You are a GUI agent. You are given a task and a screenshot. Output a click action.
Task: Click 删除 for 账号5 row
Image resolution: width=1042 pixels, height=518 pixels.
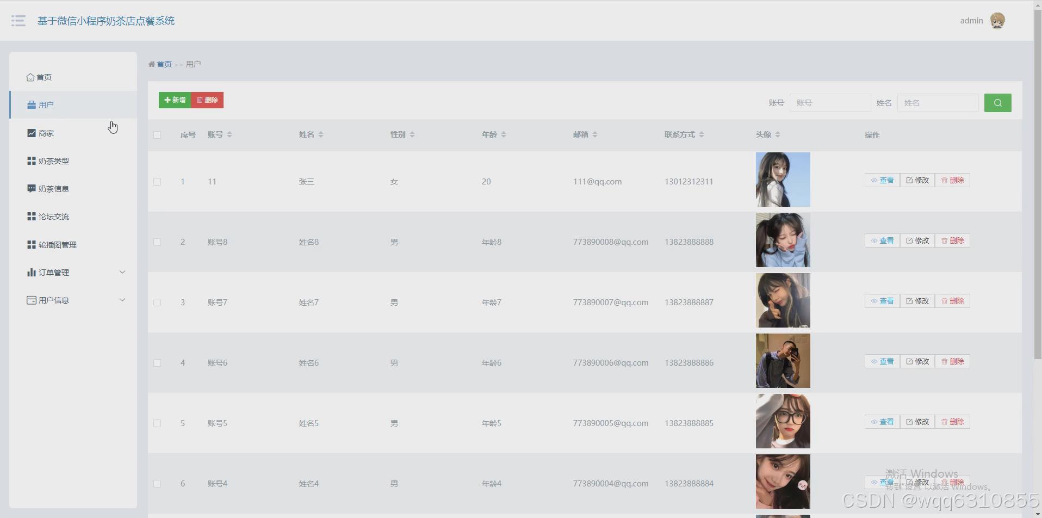tap(952, 422)
